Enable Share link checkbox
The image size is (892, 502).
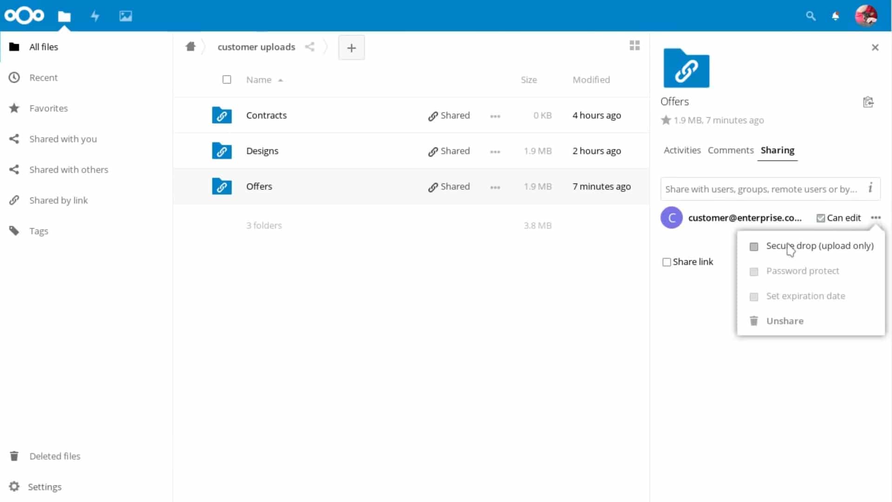point(667,262)
